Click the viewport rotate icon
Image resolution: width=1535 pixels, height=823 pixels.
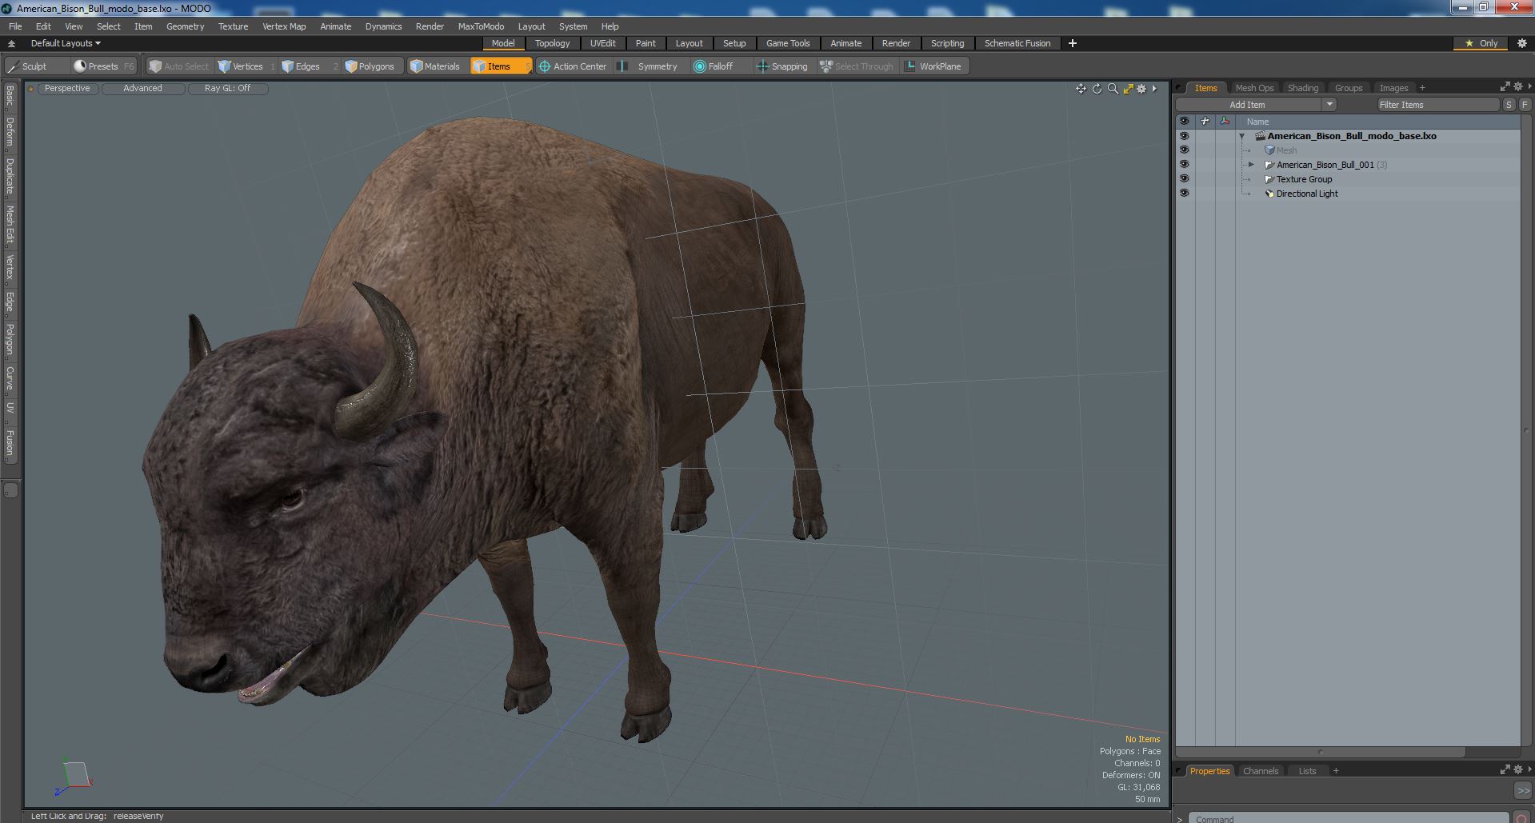click(x=1097, y=89)
